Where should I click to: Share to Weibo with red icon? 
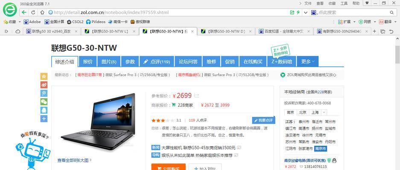44,85
